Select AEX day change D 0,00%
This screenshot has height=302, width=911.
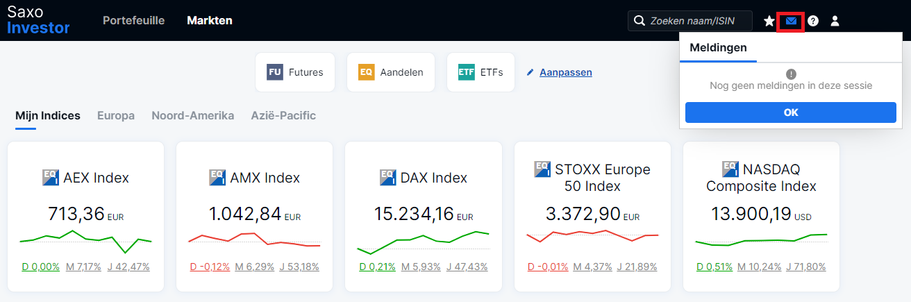(x=41, y=267)
